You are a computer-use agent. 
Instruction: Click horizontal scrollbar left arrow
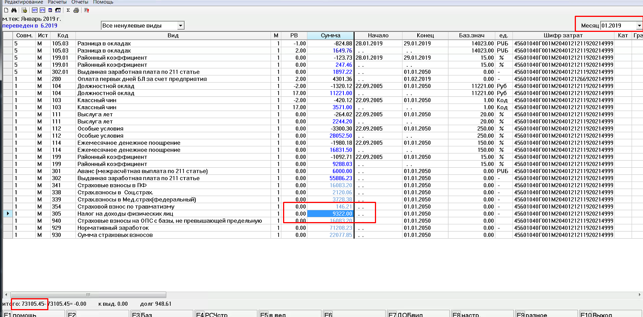point(6,294)
